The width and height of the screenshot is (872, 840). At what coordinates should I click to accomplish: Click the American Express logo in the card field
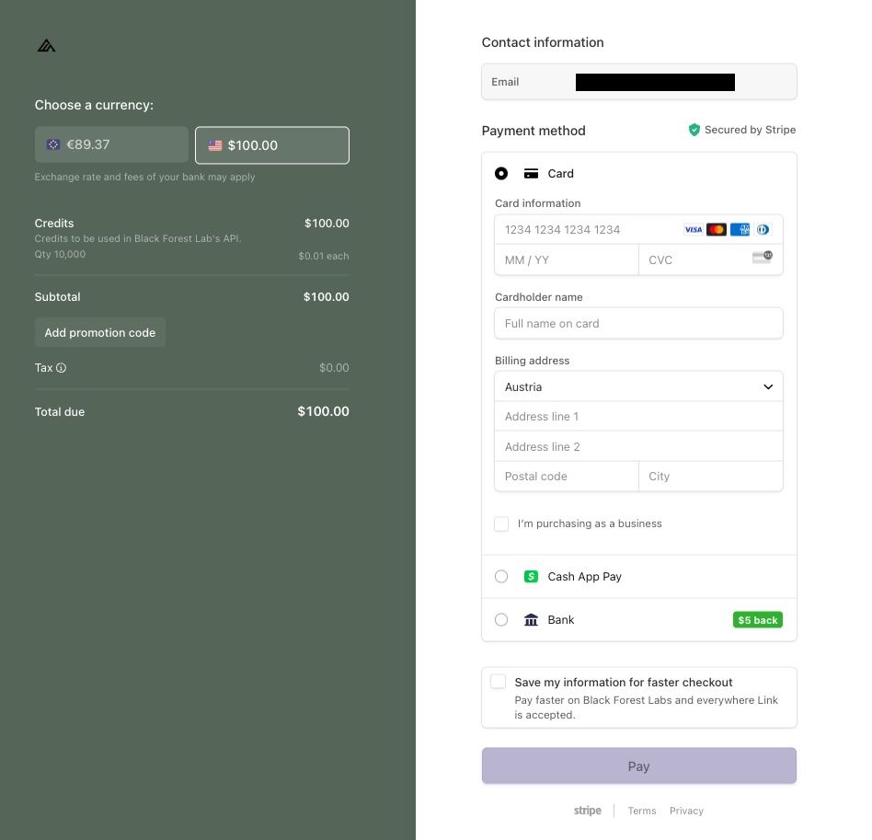[x=740, y=230]
